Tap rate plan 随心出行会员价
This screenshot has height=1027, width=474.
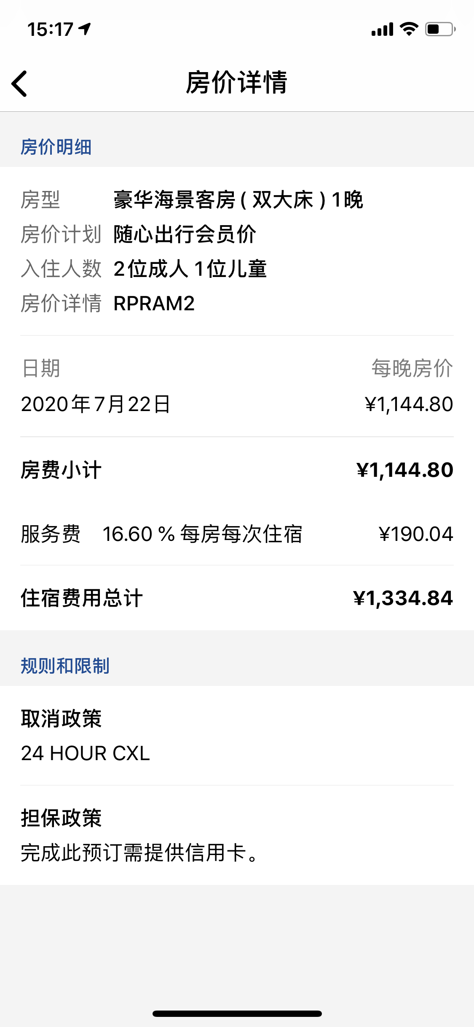click(185, 234)
